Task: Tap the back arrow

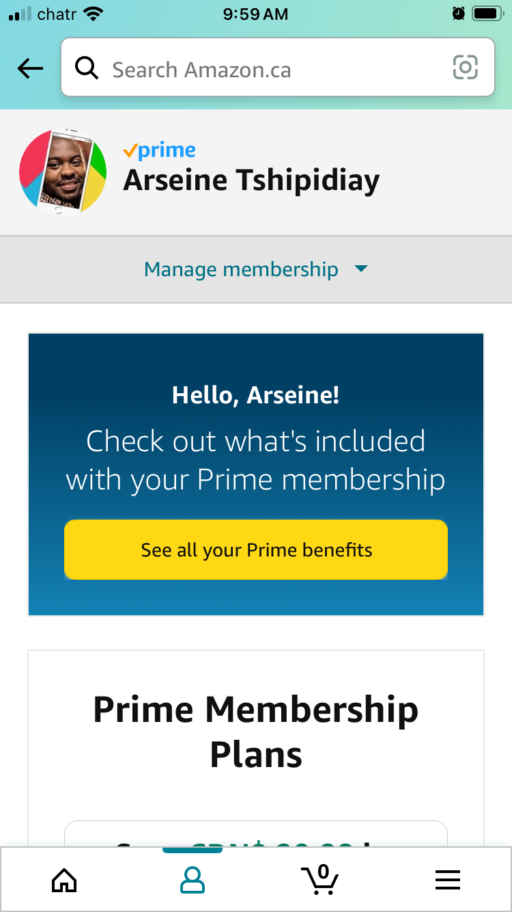Action: [x=30, y=68]
